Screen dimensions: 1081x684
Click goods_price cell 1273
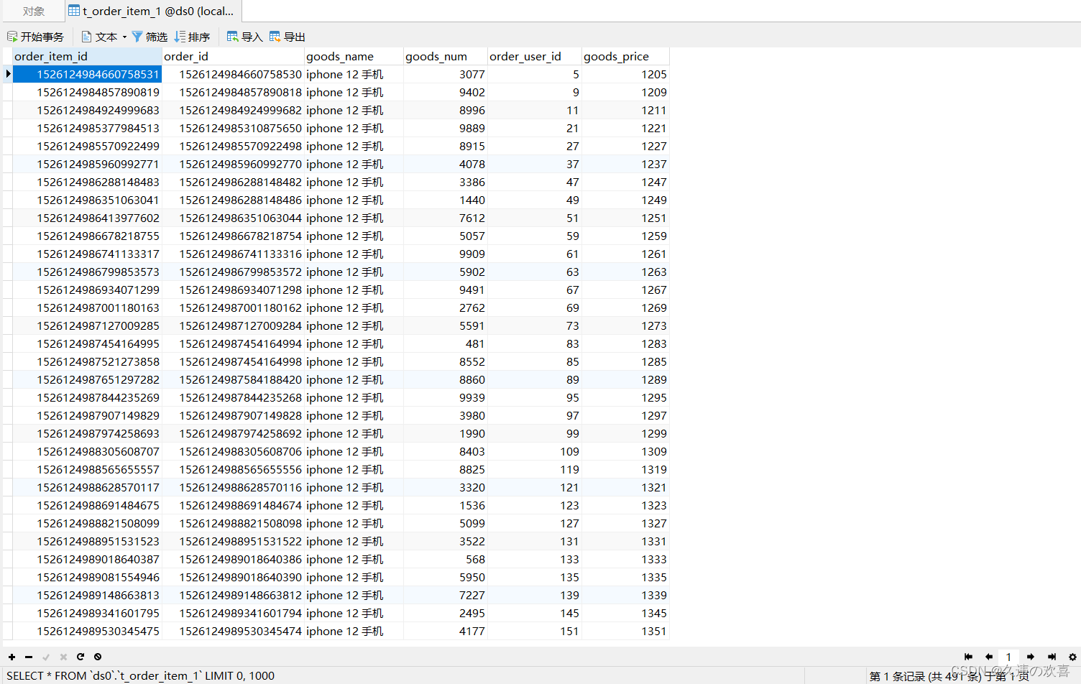pyautogui.click(x=625, y=325)
